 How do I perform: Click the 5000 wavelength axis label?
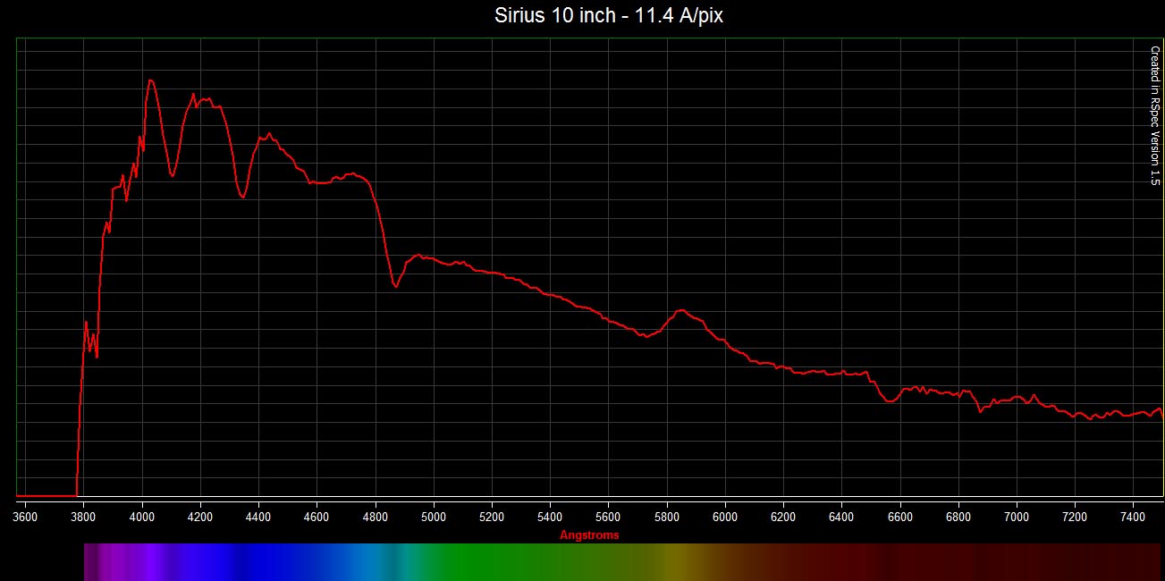point(434,517)
